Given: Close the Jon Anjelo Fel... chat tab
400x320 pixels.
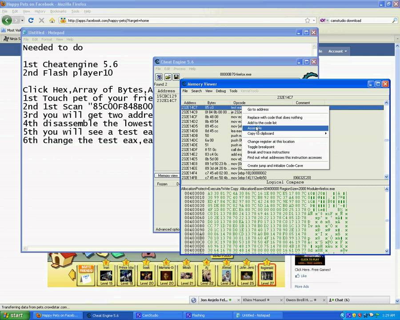Looking at the screenshot, I should [239, 300].
